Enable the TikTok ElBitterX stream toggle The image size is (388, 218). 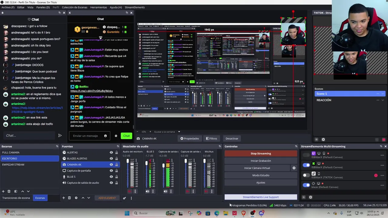306,175
